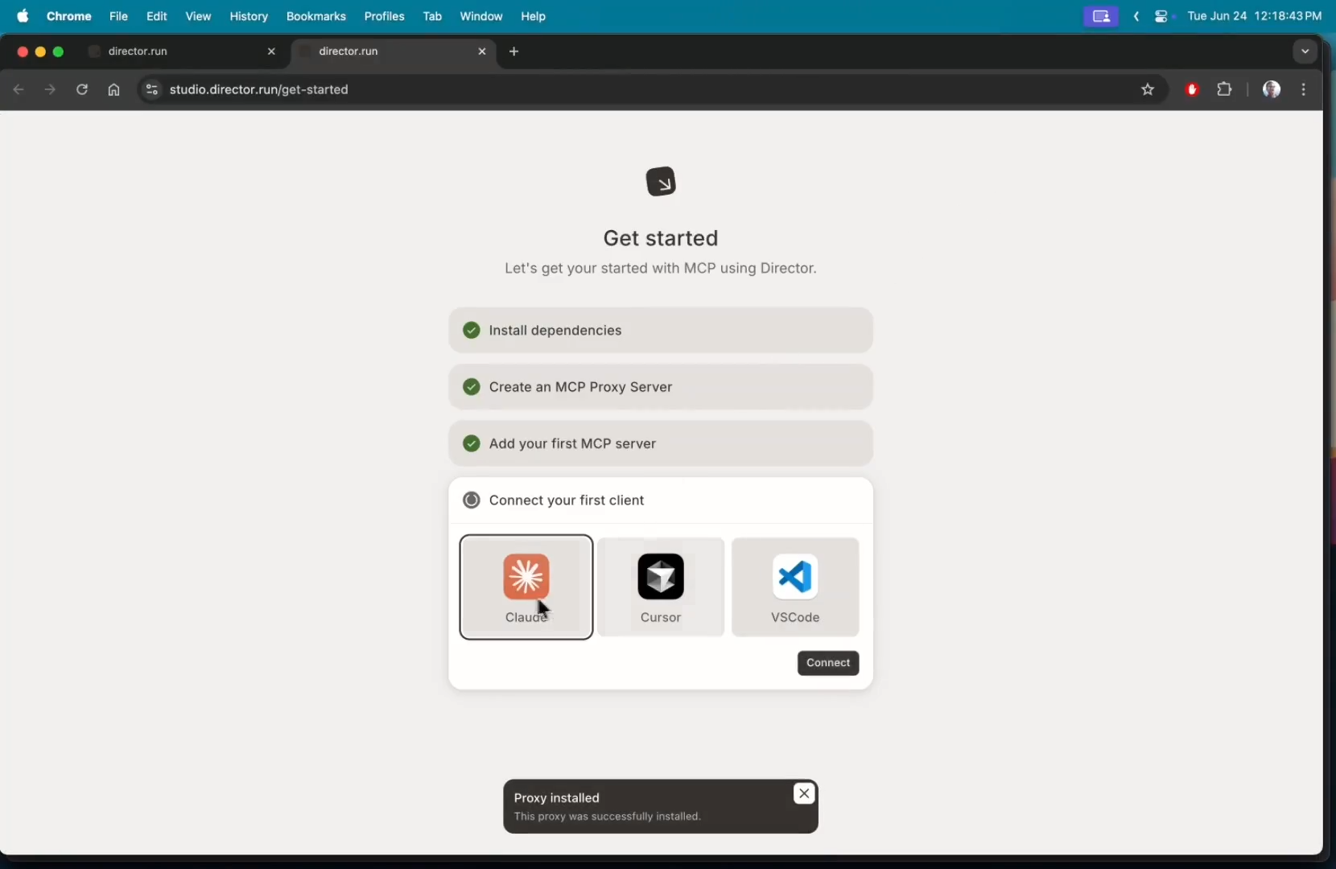Select the Claude client card
This screenshot has width=1336, height=869.
(526, 587)
